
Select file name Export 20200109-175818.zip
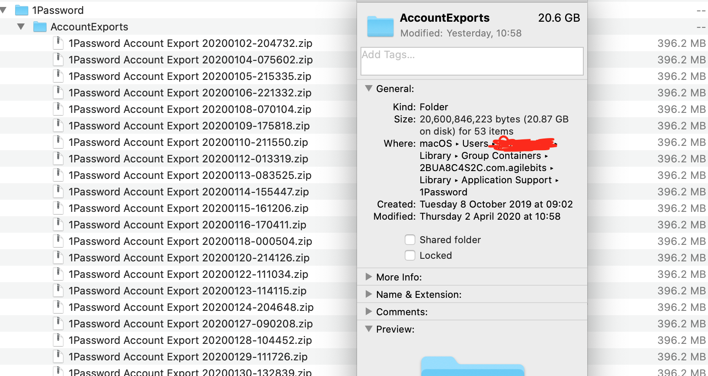pos(189,126)
